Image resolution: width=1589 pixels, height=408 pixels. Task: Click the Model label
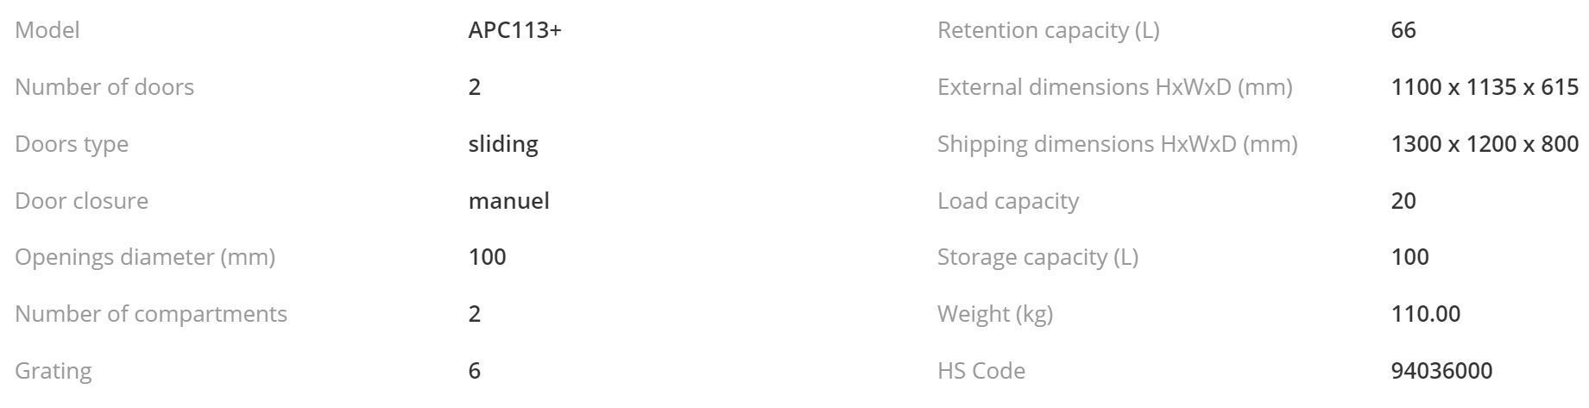(47, 30)
